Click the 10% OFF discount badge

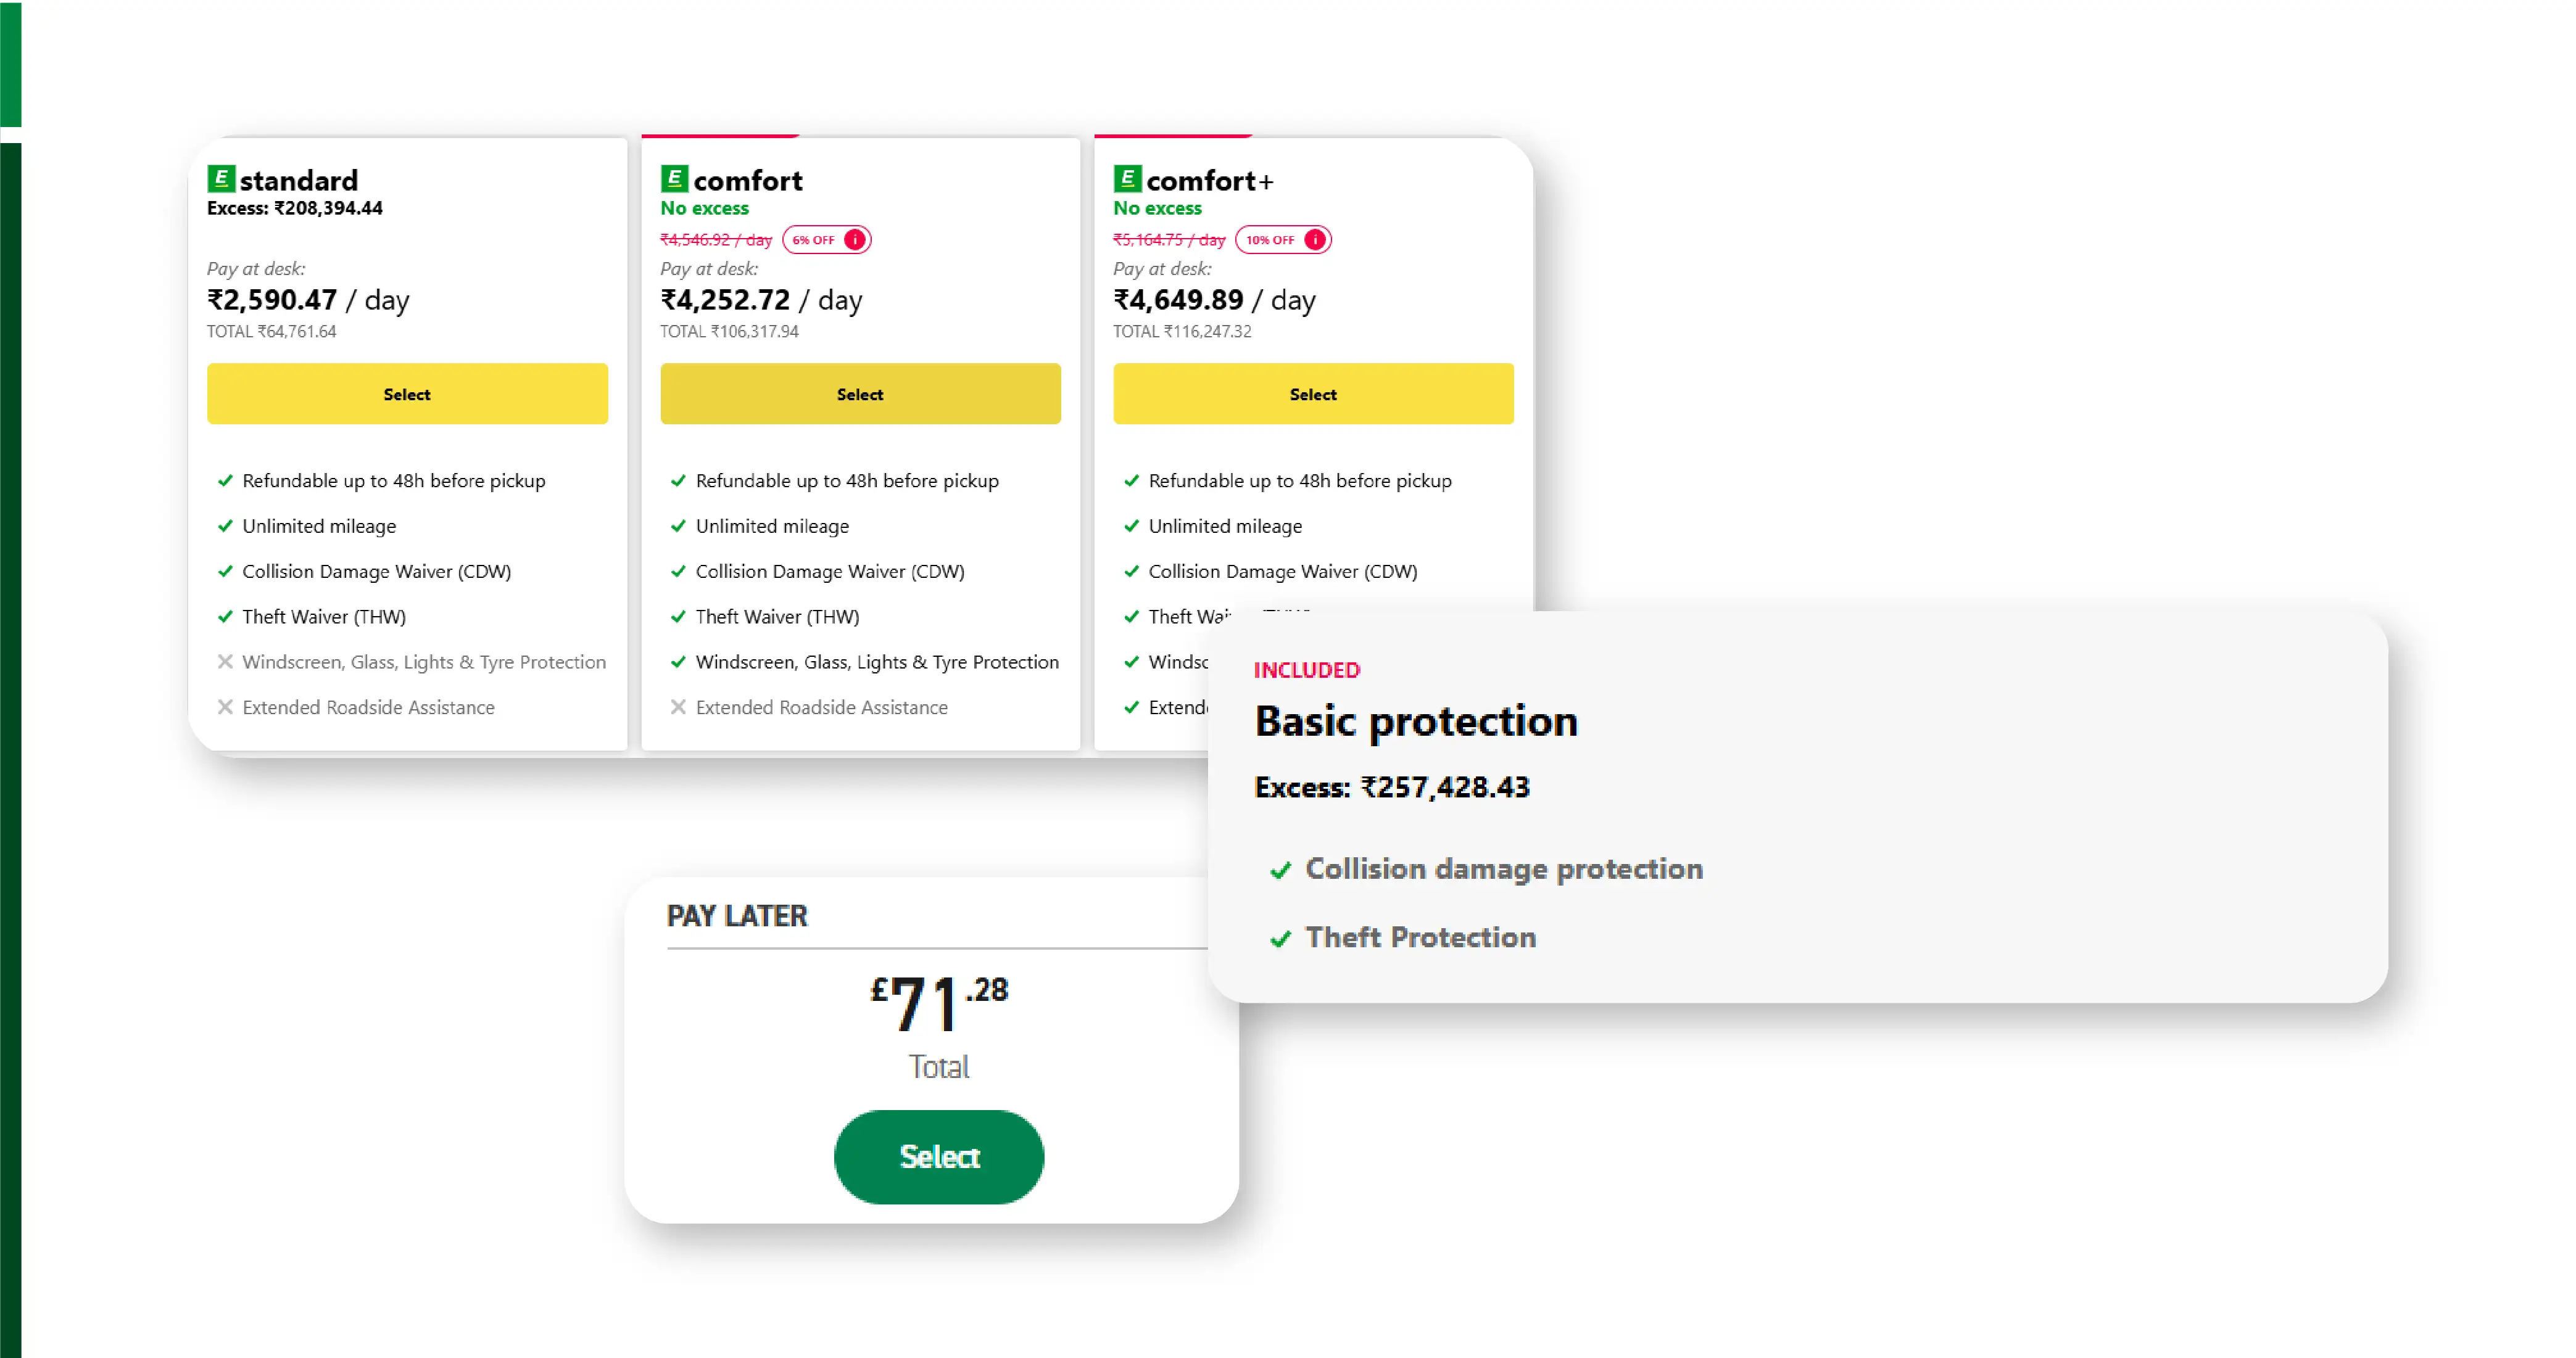[x=1270, y=240]
